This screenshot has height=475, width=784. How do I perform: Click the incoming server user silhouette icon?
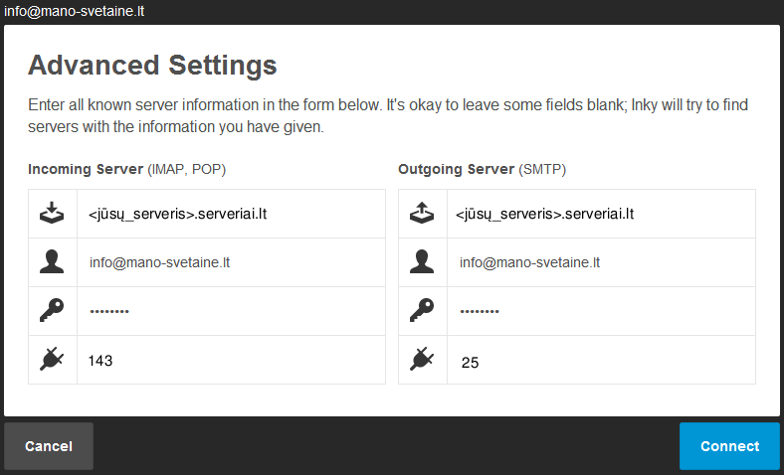(52, 262)
